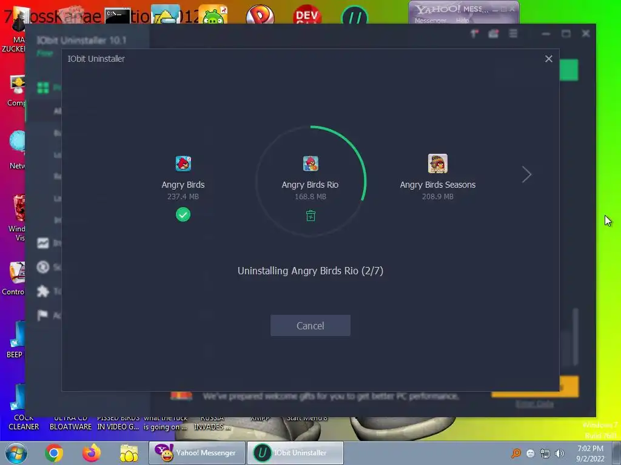Image resolution: width=621 pixels, height=465 pixels.
Task: Launch Google Chrome from taskbar
Action: point(54,453)
